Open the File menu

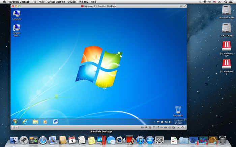click(x=34, y=2)
